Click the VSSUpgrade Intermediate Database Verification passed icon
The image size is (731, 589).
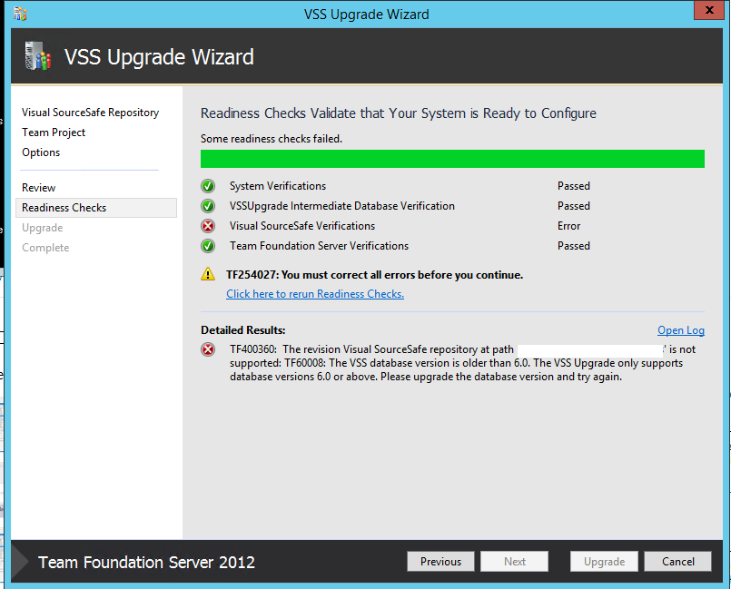pos(207,205)
